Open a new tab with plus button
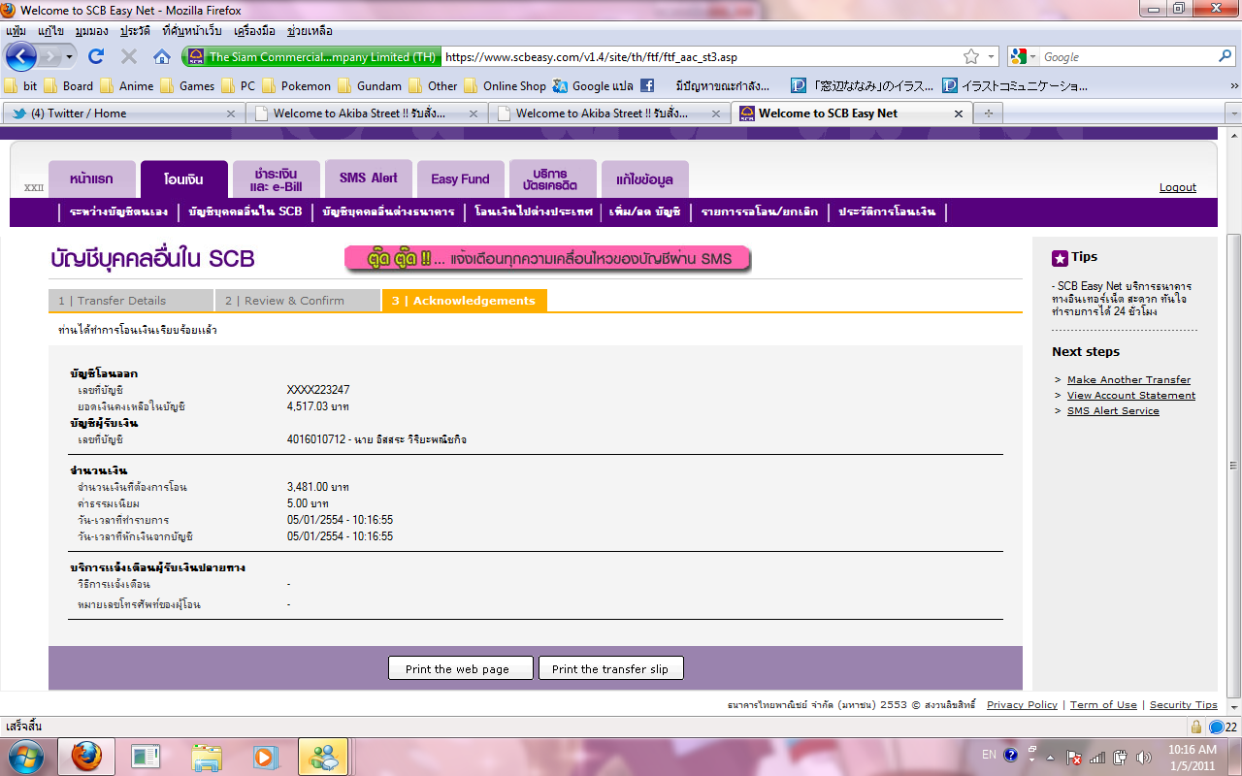 point(989,113)
